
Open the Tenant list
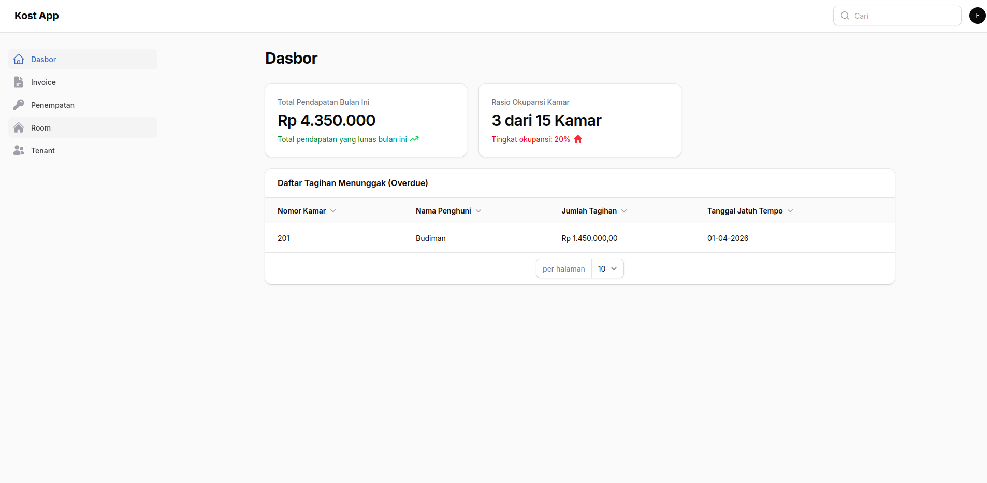coord(83,150)
